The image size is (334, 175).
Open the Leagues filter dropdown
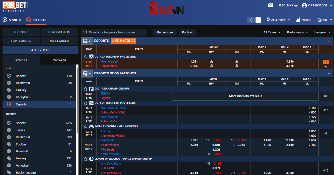[322, 32]
